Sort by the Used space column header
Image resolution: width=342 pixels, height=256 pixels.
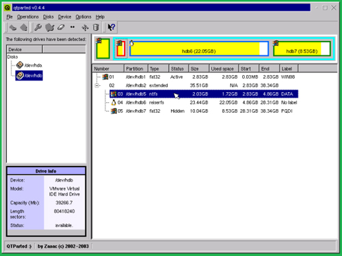pyautogui.click(x=224, y=69)
